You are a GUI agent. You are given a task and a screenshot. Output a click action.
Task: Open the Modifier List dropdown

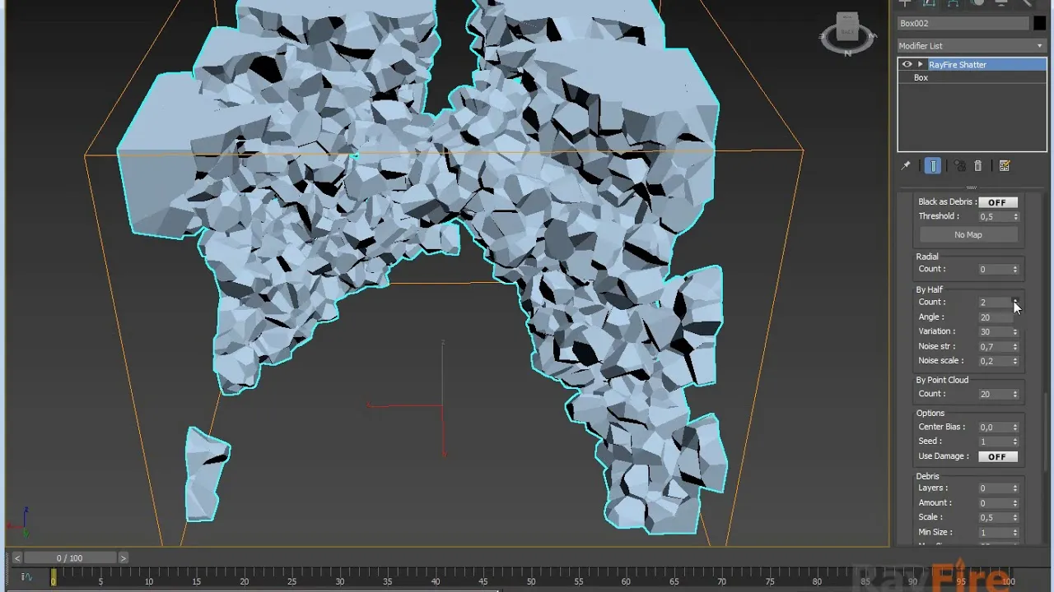point(972,46)
